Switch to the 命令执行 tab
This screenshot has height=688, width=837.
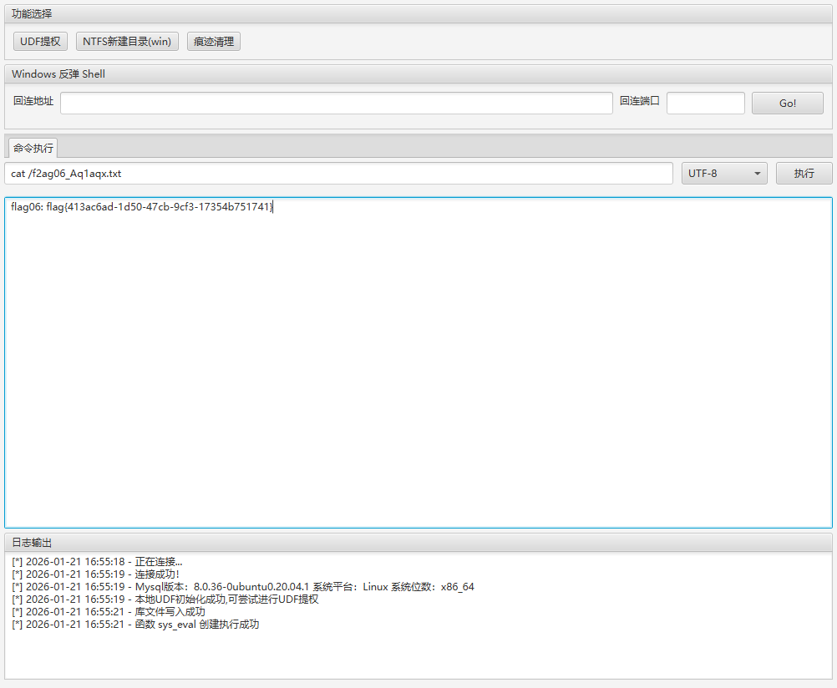33,149
